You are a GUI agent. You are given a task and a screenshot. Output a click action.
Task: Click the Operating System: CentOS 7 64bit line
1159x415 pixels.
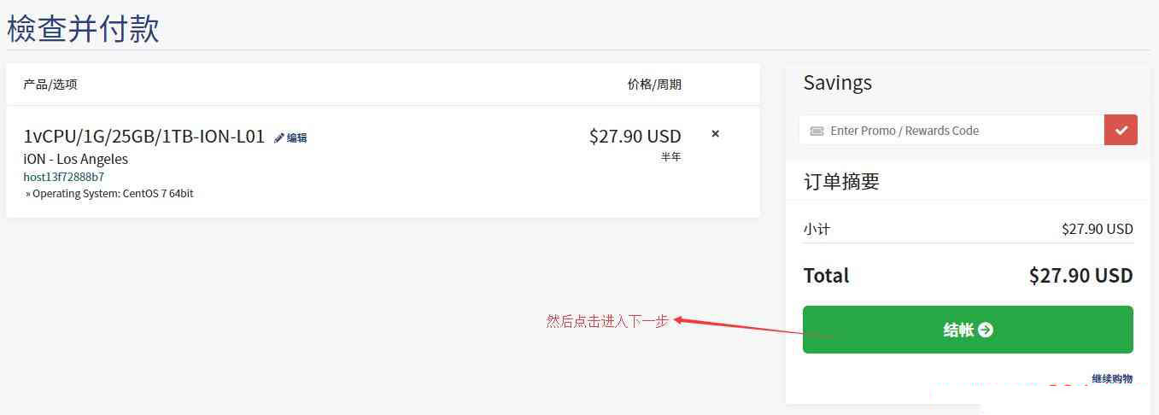click(109, 194)
